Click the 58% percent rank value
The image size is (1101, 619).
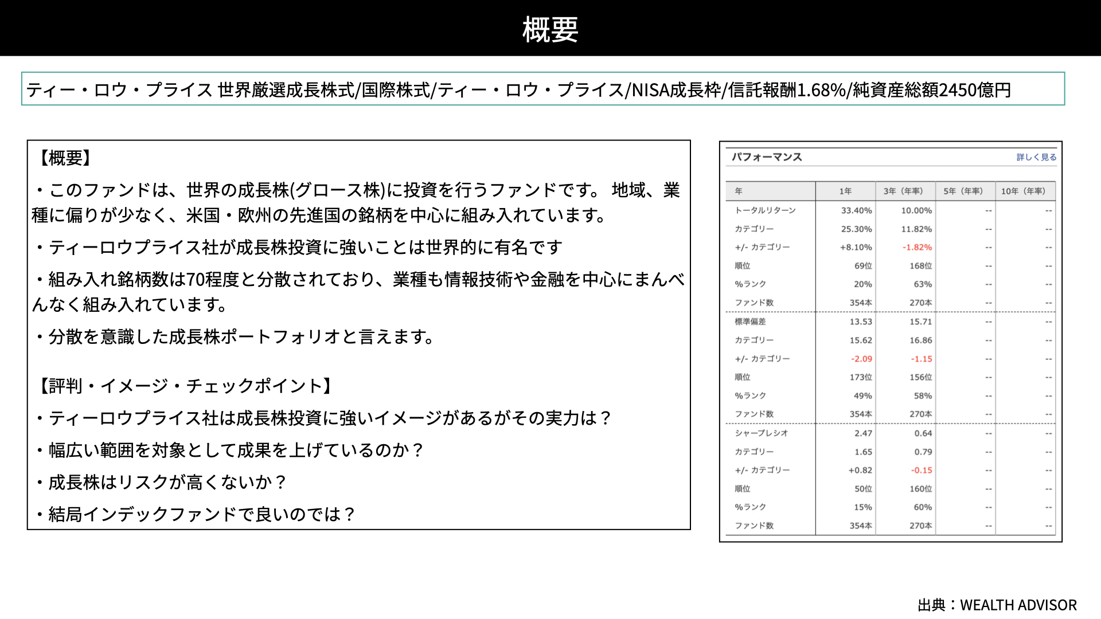tap(923, 395)
